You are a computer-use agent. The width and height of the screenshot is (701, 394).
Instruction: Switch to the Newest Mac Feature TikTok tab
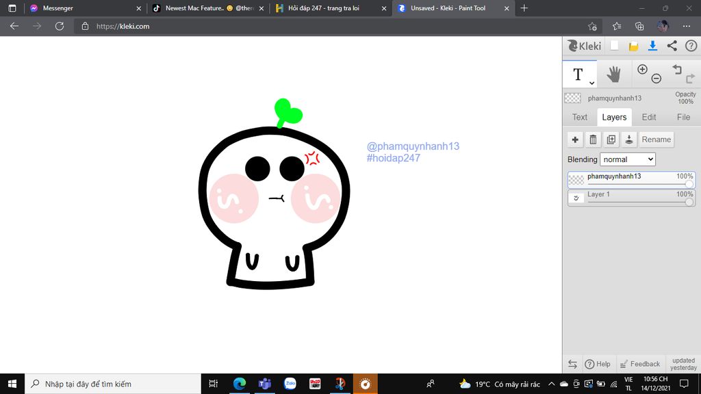pyautogui.click(x=208, y=8)
